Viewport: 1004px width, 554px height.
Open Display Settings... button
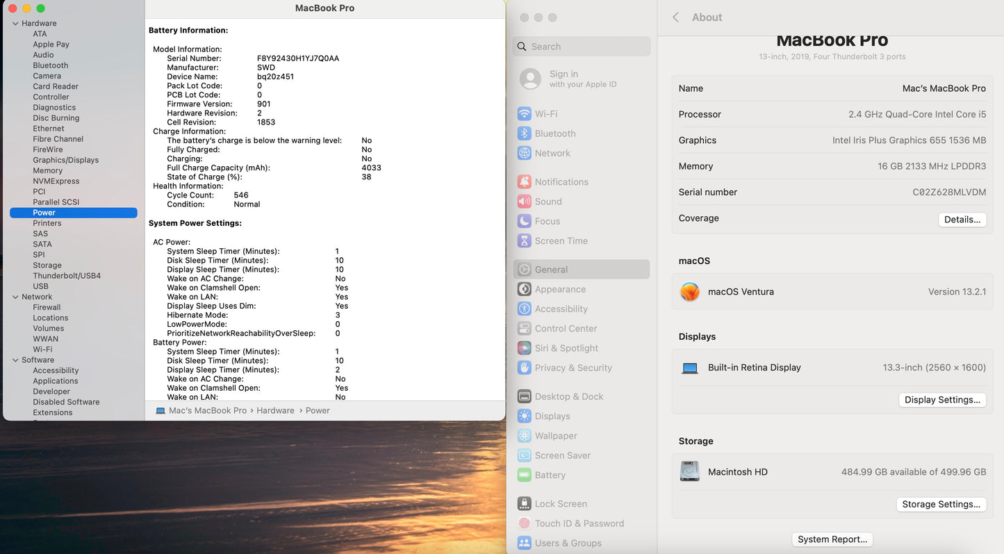942,400
